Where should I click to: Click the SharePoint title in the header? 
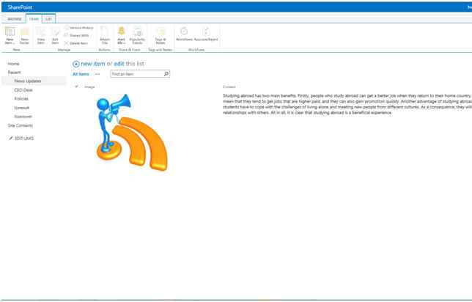pos(21,7)
